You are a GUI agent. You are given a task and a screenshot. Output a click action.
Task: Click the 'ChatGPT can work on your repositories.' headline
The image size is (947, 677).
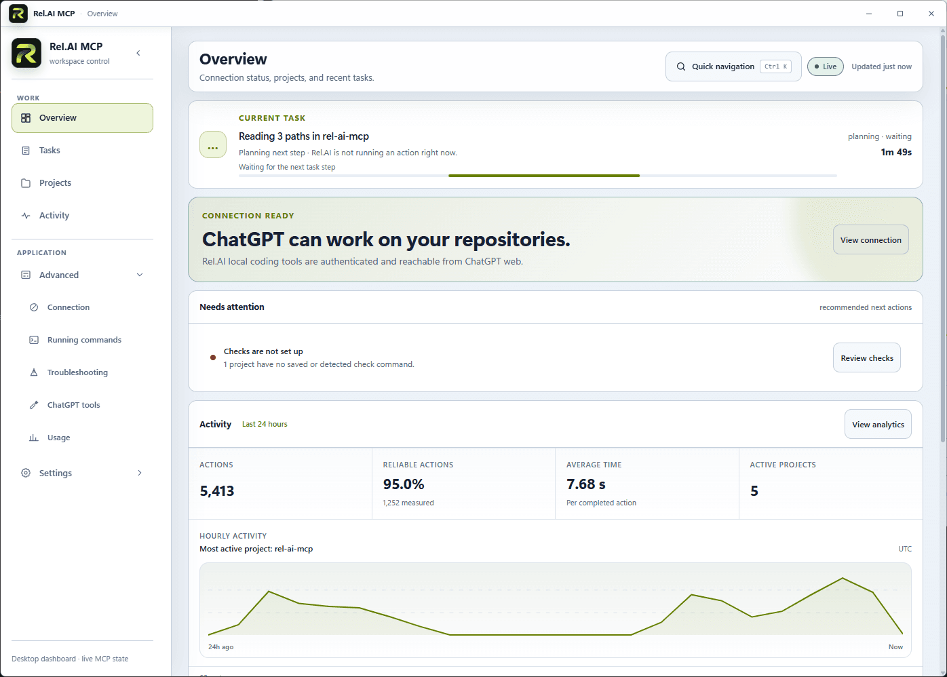(386, 239)
